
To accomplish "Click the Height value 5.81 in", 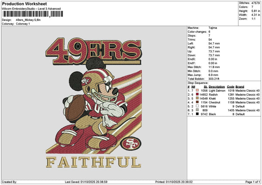I will 255,11.
